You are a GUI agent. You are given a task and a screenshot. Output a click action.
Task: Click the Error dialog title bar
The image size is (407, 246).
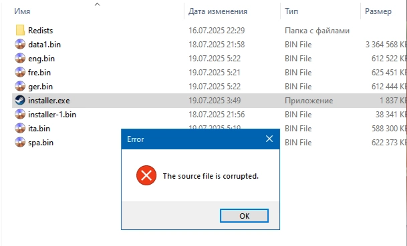tap(193, 139)
